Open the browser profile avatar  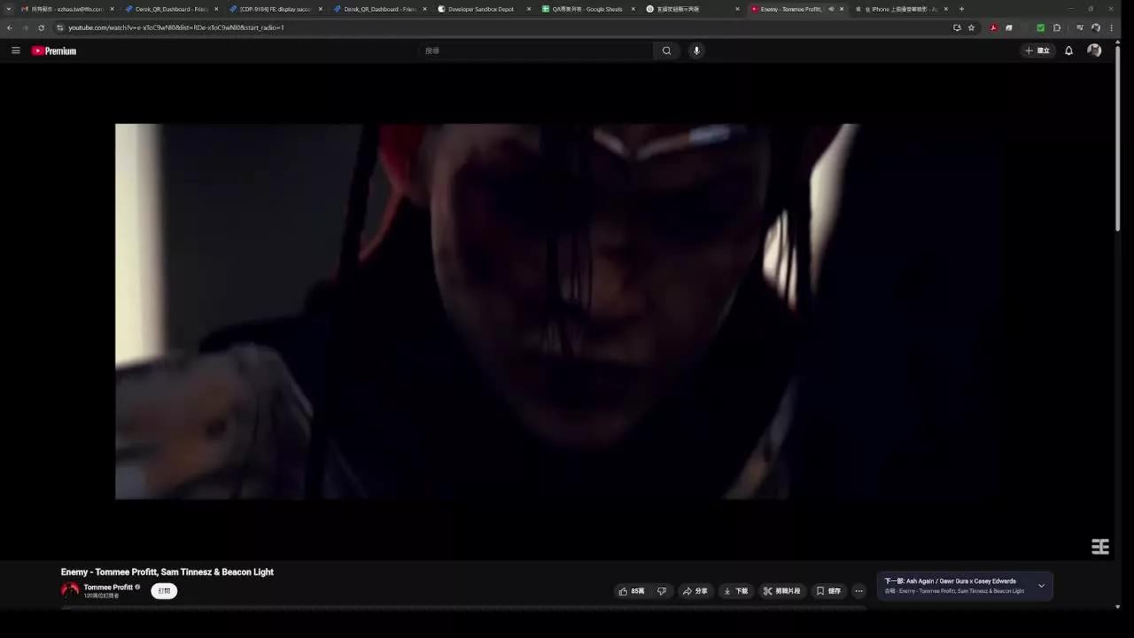point(1096,27)
